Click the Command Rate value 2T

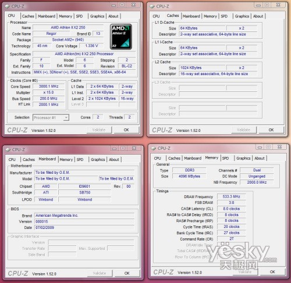[232, 239]
